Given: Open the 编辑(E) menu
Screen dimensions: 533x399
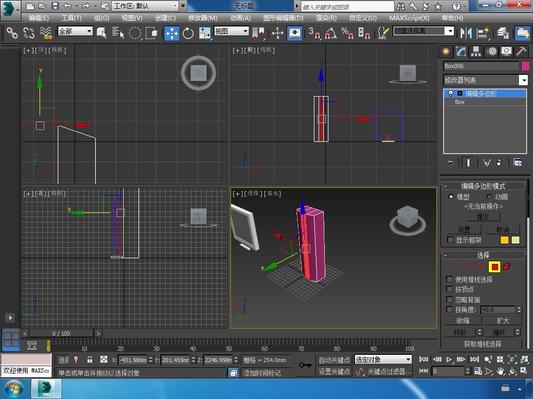Looking at the screenshot, I should click(39, 18).
